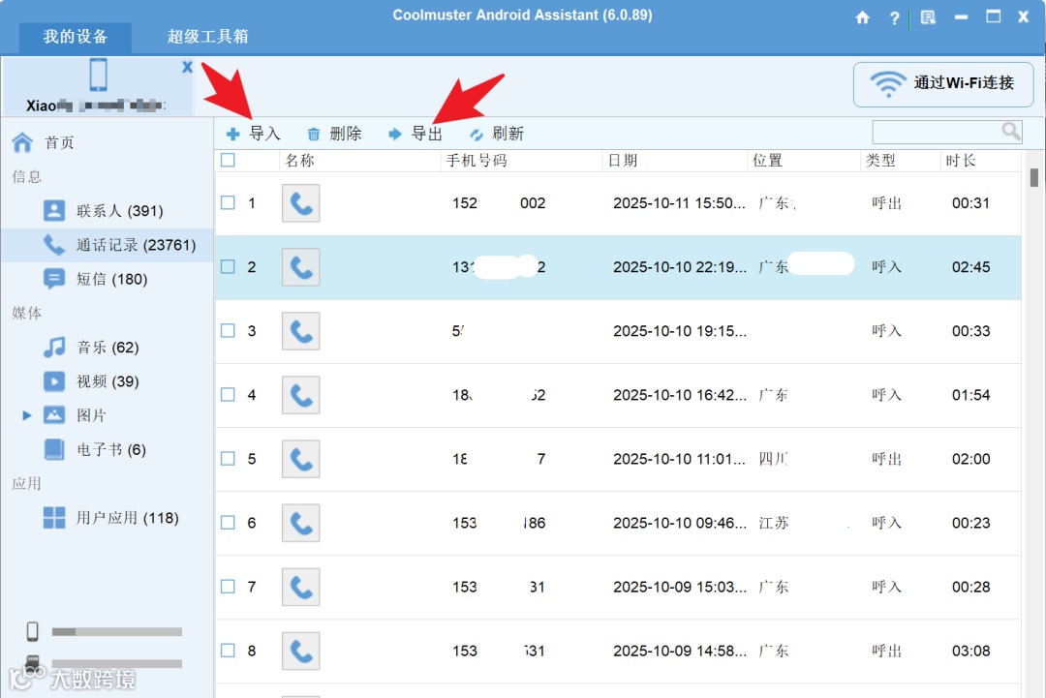
Task: Open 用户应用 (118) in sidebar
Action: point(107,517)
